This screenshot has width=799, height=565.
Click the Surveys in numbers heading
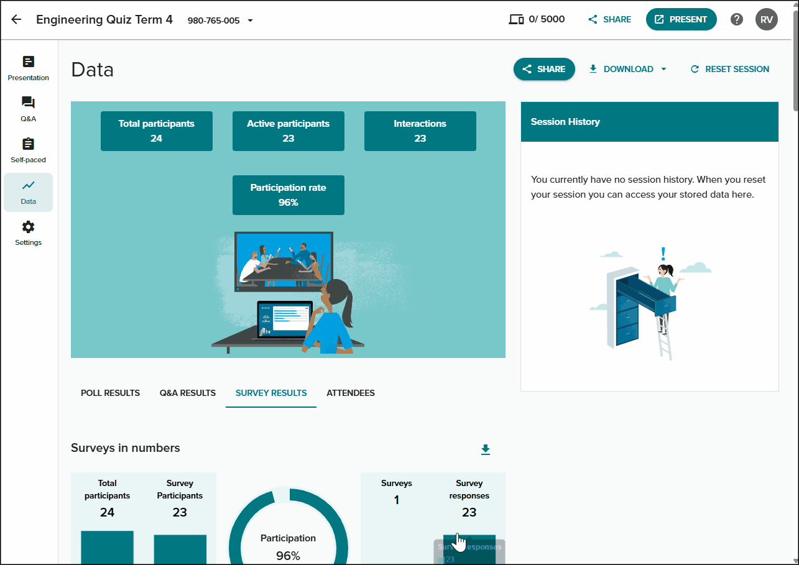tap(126, 448)
